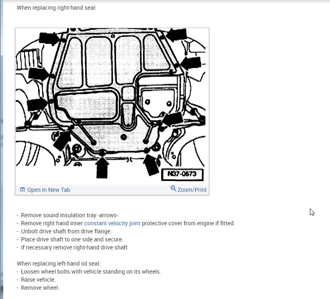This screenshot has width=330, height=299.
Task: Click the N37-0673 label box in diagram
Action: (182, 174)
